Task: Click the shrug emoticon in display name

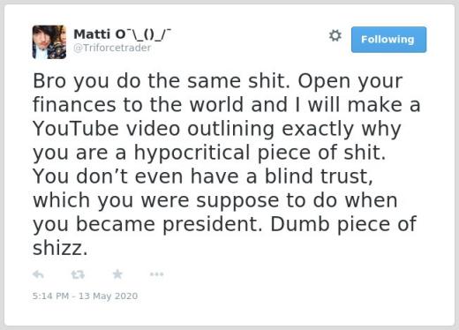Action: (x=149, y=34)
